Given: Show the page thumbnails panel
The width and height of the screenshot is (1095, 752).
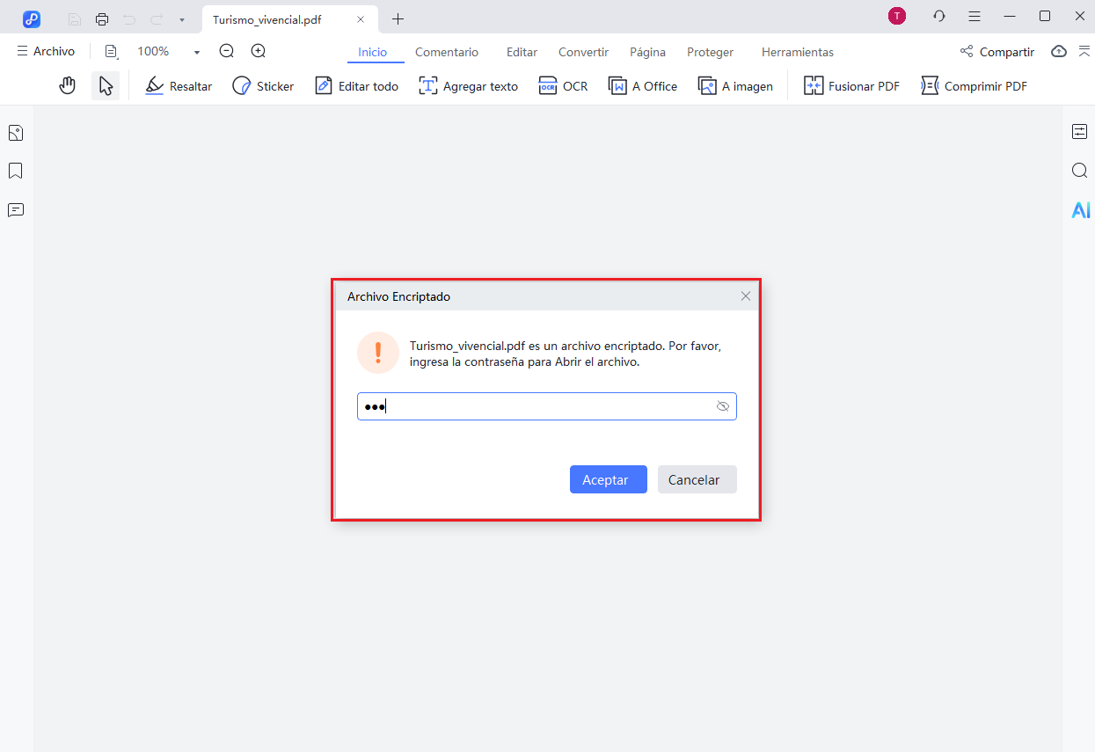Looking at the screenshot, I should (15, 132).
